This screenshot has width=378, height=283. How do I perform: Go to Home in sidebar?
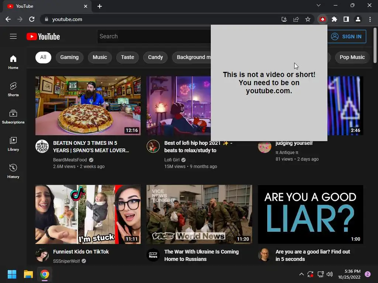pos(13,62)
